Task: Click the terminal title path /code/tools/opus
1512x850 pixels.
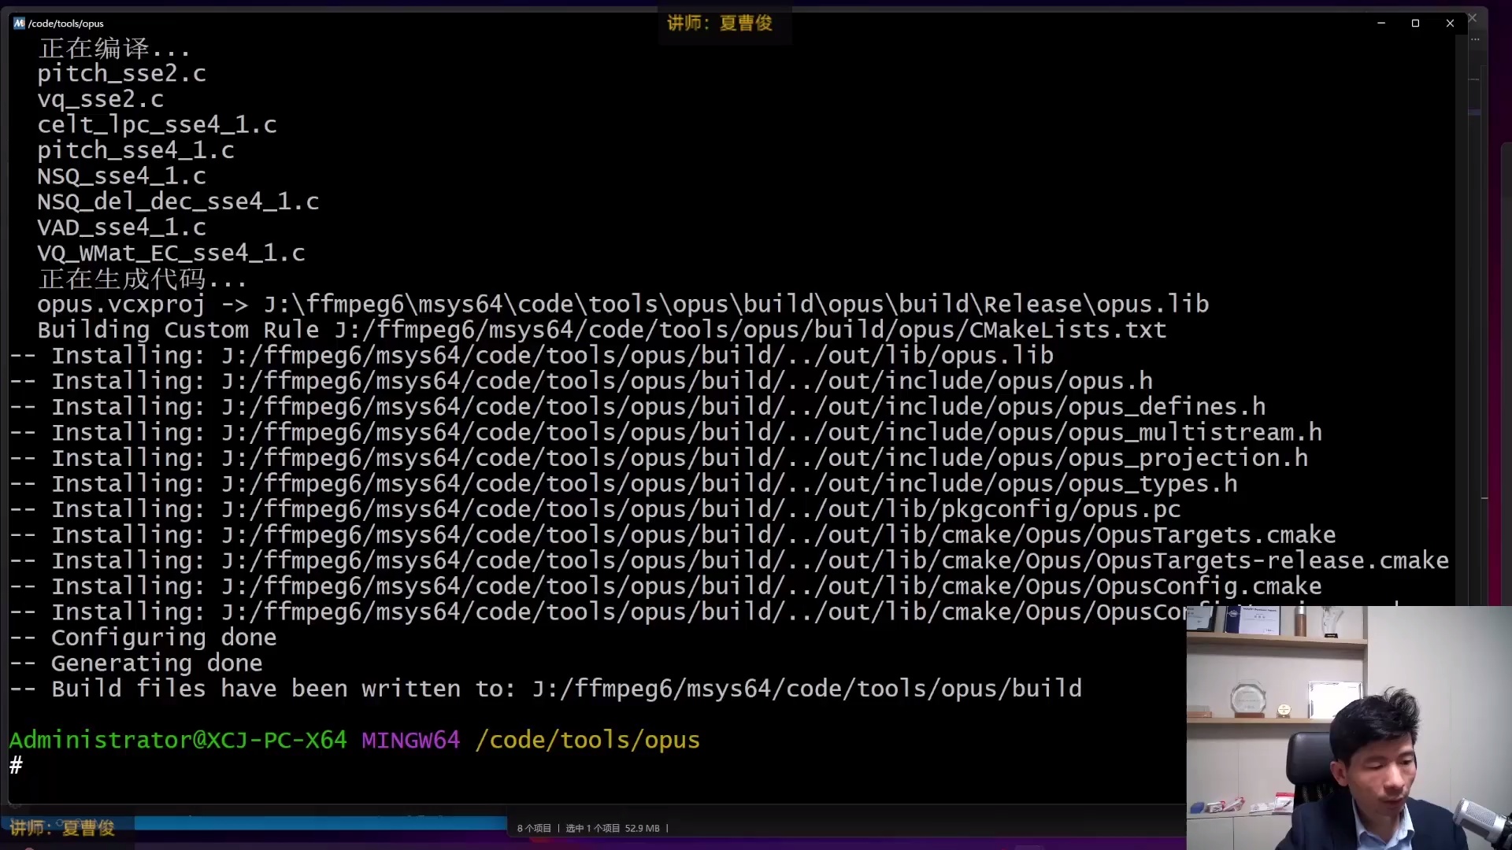Action: (65, 23)
